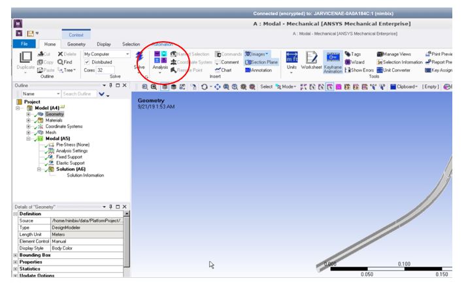Click the Details panel vertical scrollbar
The image size is (468, 291).
[127, 242]
